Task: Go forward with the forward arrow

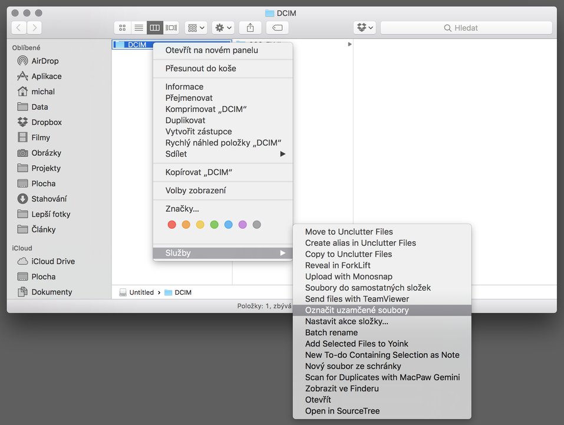Action: (x=34, y=28)
